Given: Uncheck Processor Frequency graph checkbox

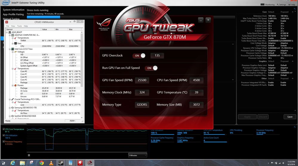Looking at the screenshot, I should click(x=4, y=142).
